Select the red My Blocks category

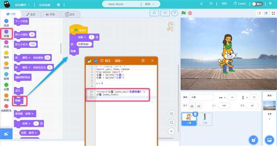(6, 108)
